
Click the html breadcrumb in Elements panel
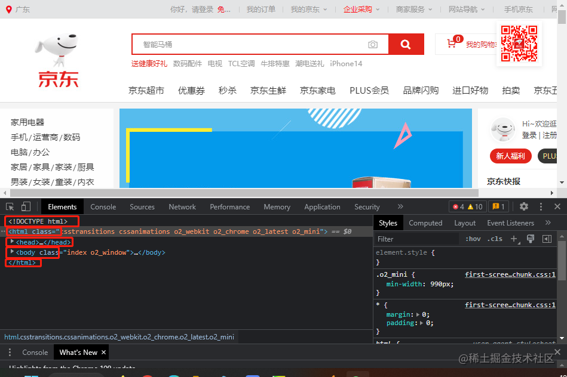(119, 337)
